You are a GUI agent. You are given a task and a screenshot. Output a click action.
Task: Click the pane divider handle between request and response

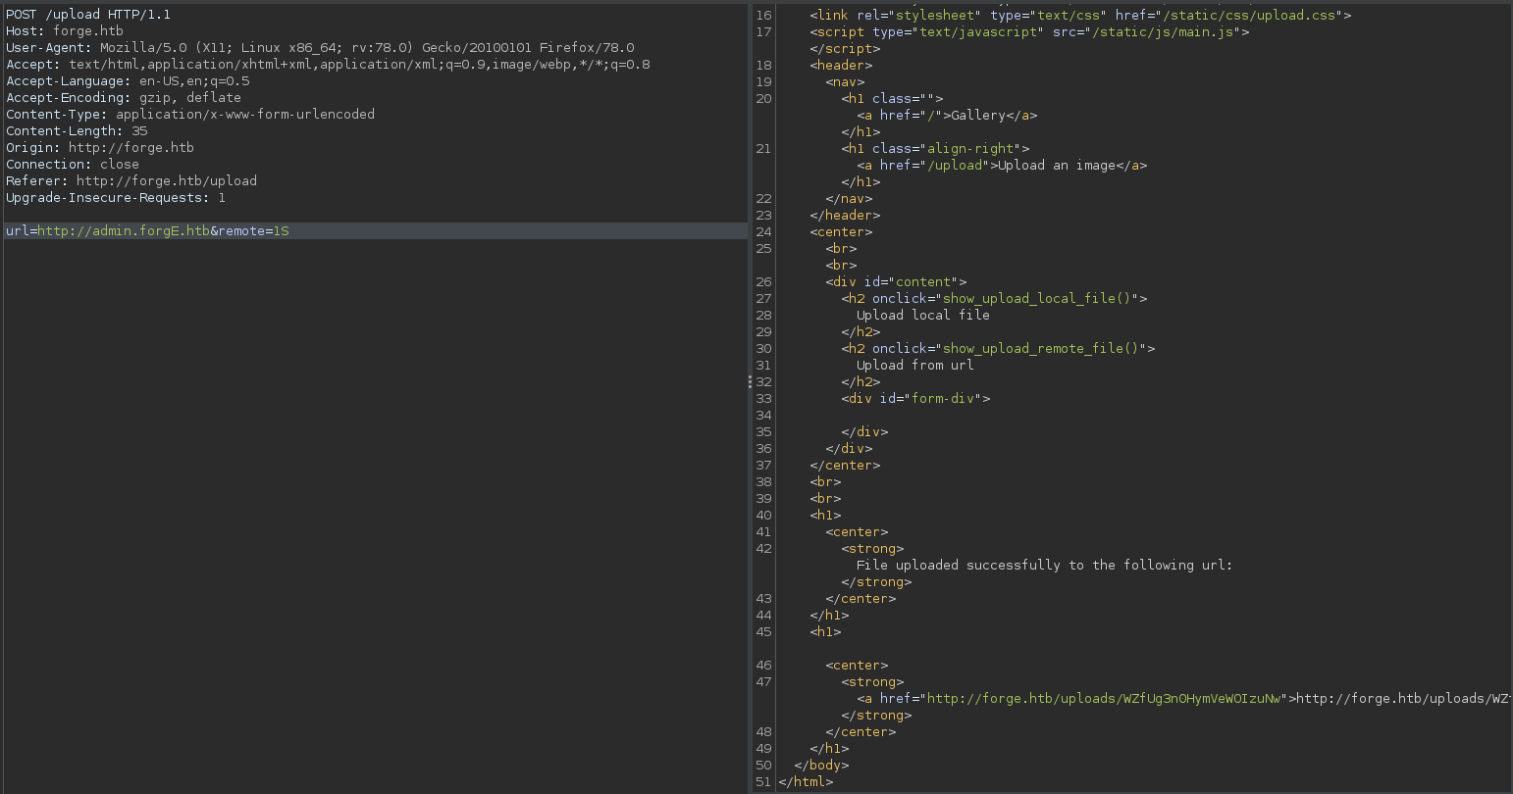(750, 381)
